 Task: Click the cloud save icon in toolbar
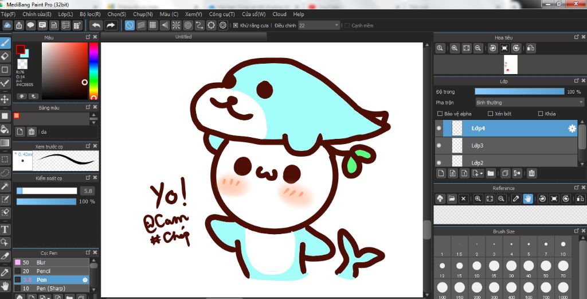click(x=7, y=25)
